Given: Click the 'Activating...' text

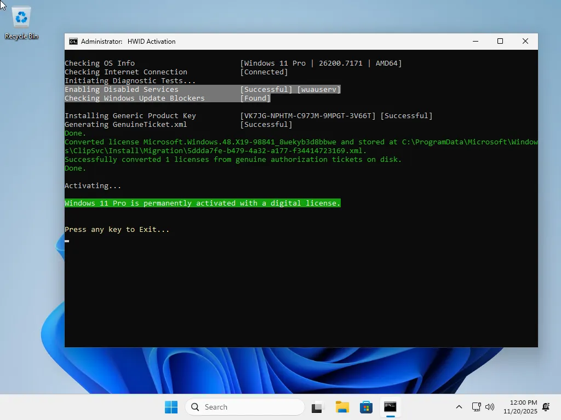Looking at the screenshot, I should click(x=93, y=186).
